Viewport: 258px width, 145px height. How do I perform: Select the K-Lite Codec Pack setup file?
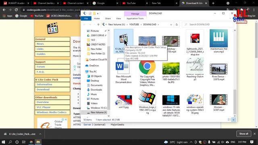123,41
